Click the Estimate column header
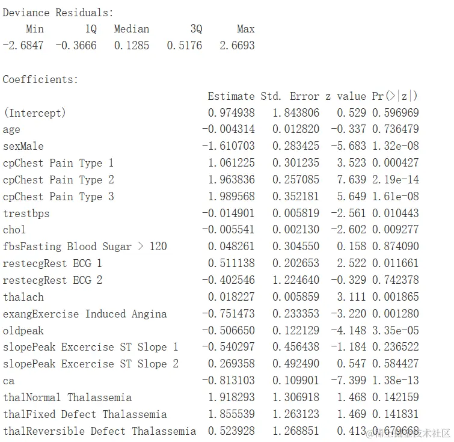The height and width of the screenshot is (442, 454). 231,96
